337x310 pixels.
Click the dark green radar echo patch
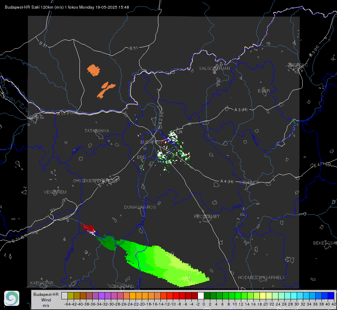point(108,243)
